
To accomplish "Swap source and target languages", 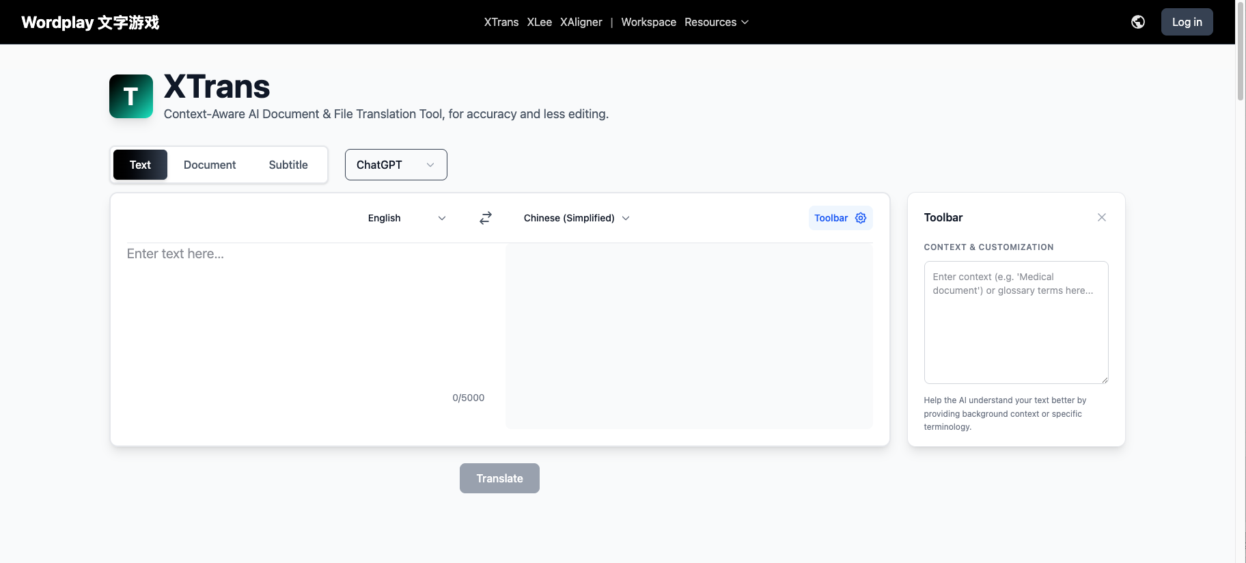I will 486,218.
